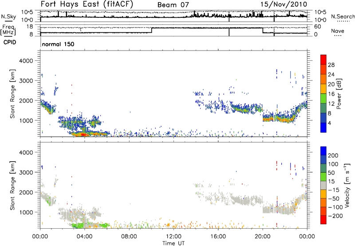
Task: Click the 16:00 time tick label
Action: (218, 237)
